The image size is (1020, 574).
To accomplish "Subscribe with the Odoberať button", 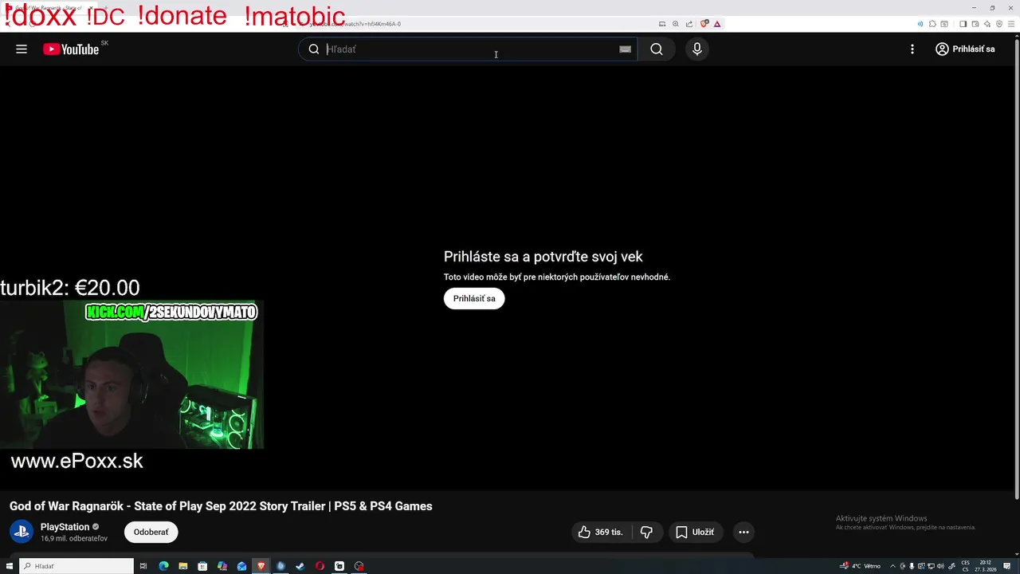I will pos(151,532).
